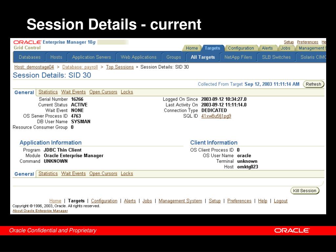Click the Last Activity On timestamp value
The width and height of the screenshot is (336, 252).
point(224,105)
